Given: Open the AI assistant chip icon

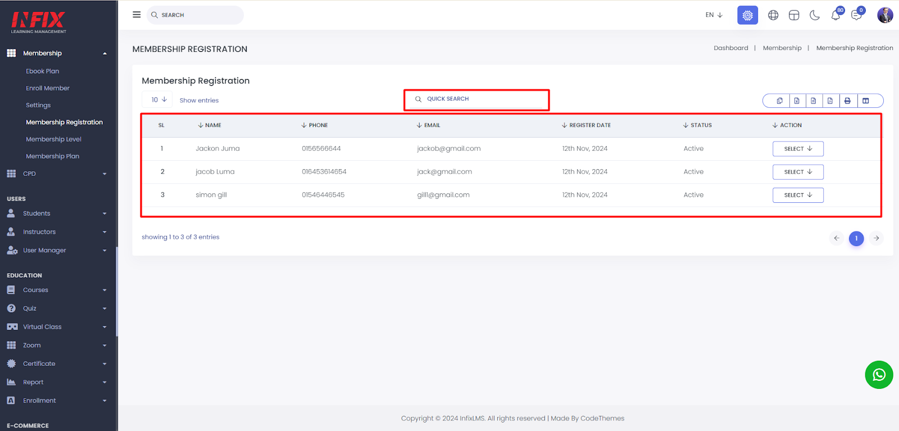Looking at the screenshot, I should click(x=747, y=15).
